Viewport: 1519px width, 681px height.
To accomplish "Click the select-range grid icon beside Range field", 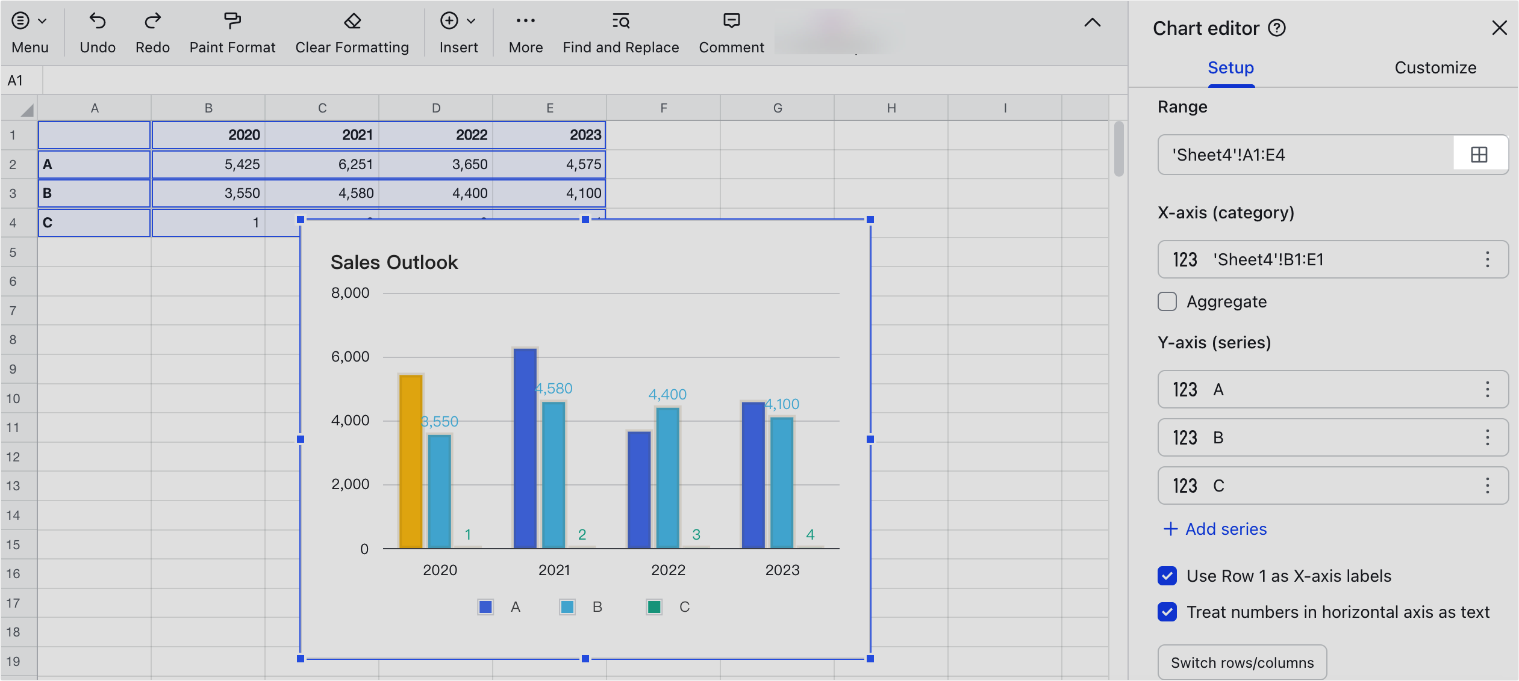I will point(1479,154).
